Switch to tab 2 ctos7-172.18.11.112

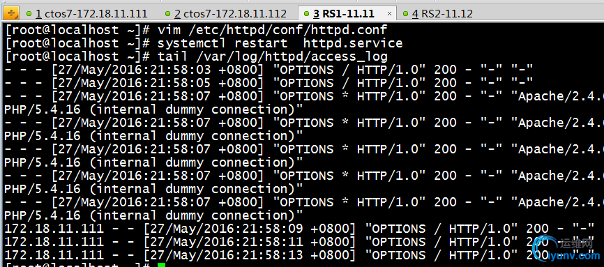pos(227,14)
